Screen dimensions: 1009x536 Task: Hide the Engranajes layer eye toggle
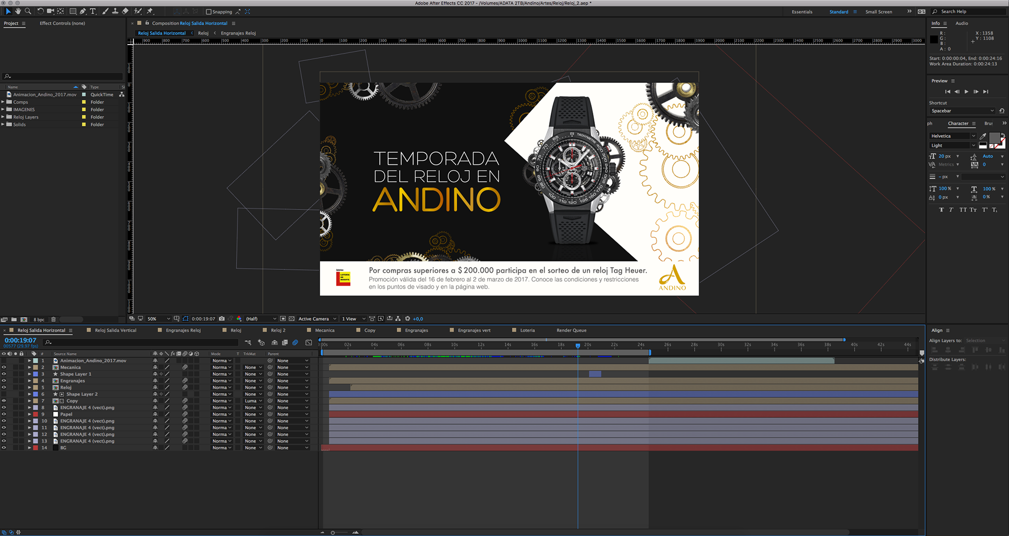click(x=4, y=381)
